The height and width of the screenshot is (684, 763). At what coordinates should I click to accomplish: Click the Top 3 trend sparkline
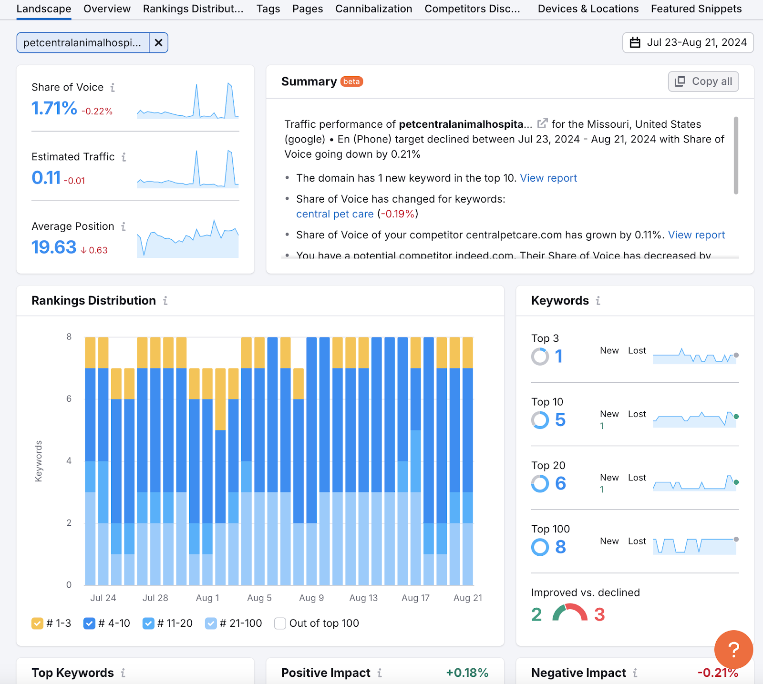pyautogui.click(x=695, y=356)
